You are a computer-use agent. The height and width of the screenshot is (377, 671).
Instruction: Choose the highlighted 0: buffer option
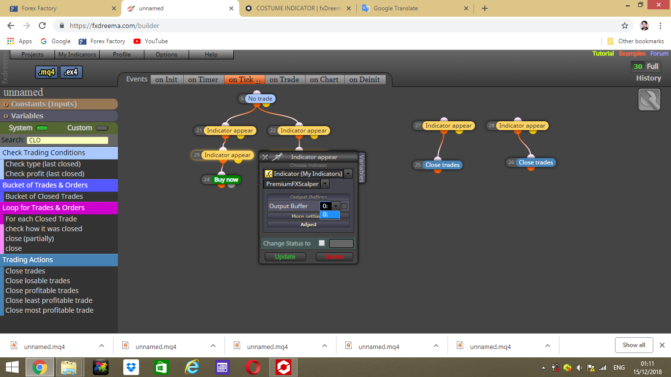(x=330, y=215)
